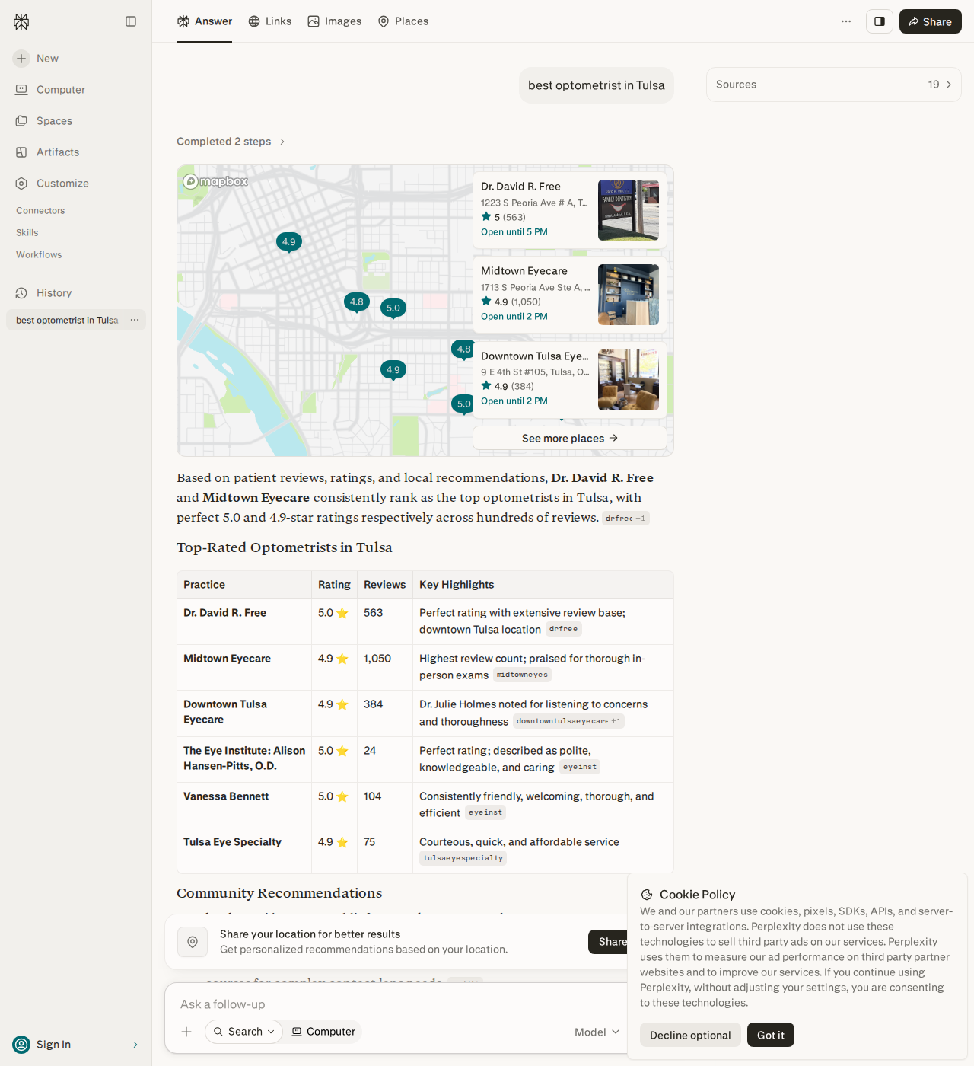The image size is (974, 1066).
Task: Switch to the Places tab
Action: point(403,21)
